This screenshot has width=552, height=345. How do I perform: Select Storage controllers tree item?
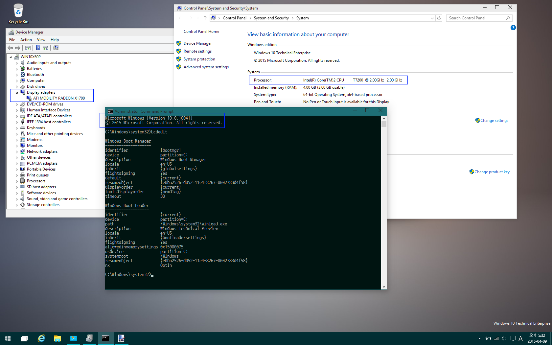[x=43, y=205]
